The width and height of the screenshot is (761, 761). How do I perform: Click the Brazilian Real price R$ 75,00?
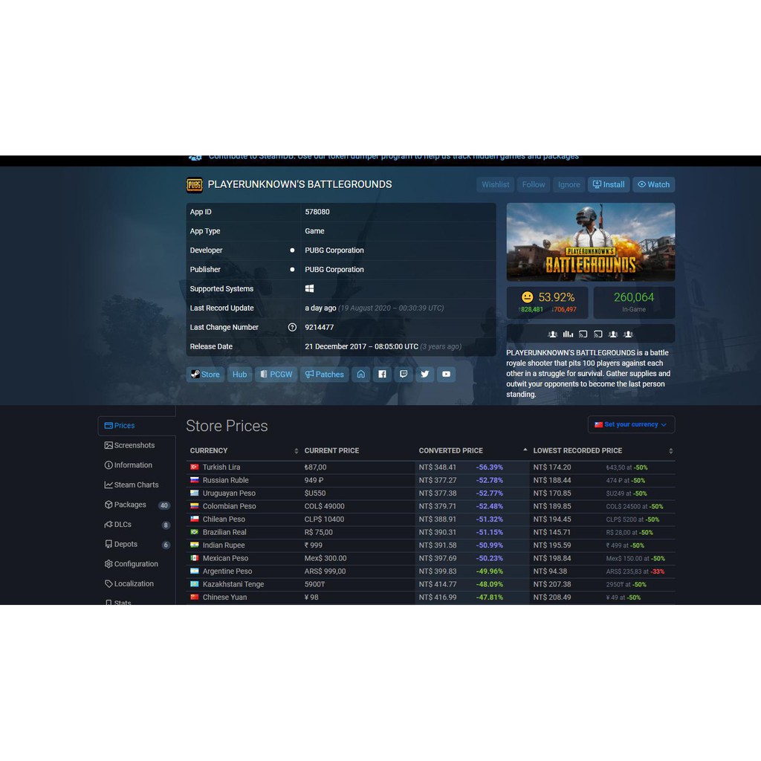(318, 532)
